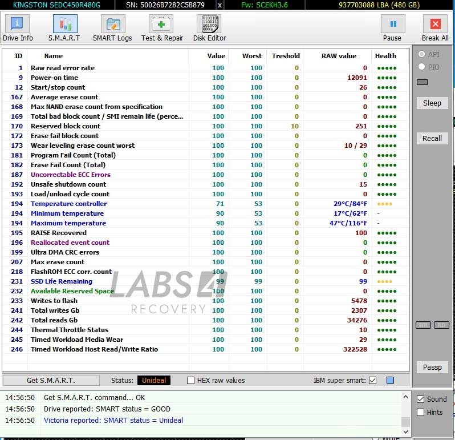
Task: Click the blue color square beside IBM super smart
Action: [391, 381]
